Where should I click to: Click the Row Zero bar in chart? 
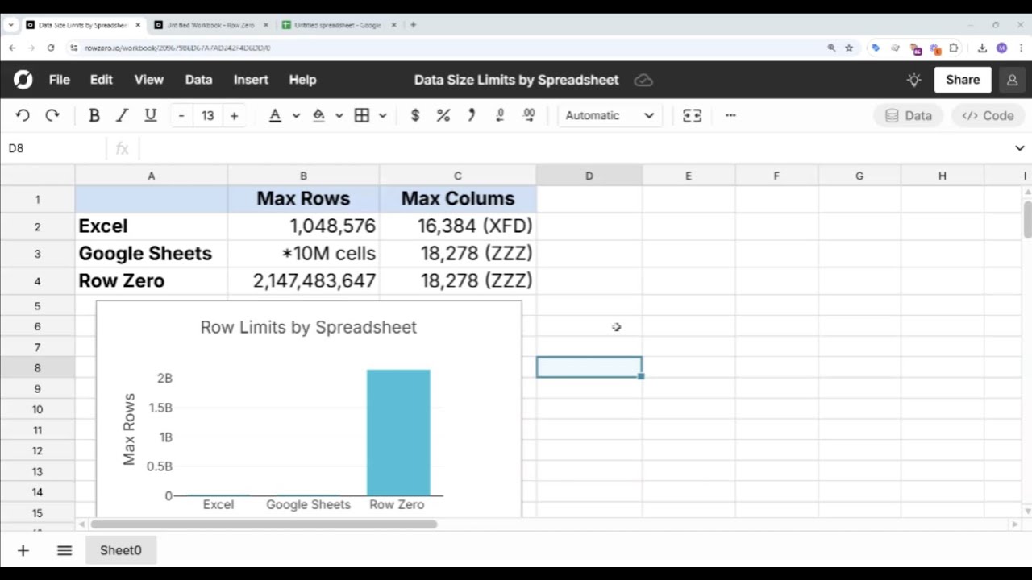(398, 433)
